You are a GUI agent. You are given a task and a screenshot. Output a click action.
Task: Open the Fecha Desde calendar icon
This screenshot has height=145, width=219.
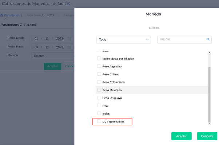[69, 38]
